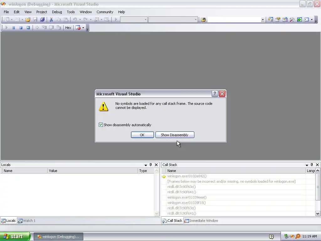Click the Break All pause icon
321x241 pixels.
coord(14,28)
